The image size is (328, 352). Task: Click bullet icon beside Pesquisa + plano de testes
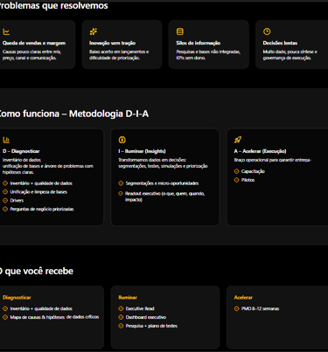[x=121, y=326]
